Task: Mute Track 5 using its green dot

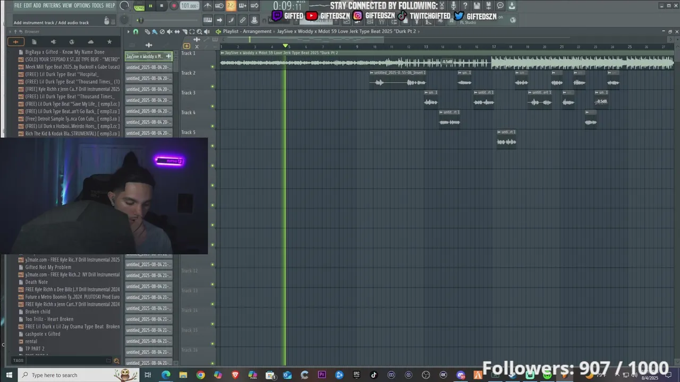Action: tap(212, 146)
